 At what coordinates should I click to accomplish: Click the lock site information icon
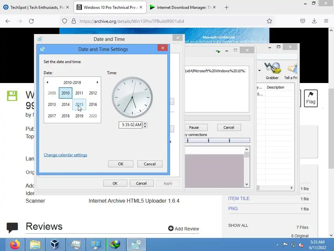click(74, 21)
